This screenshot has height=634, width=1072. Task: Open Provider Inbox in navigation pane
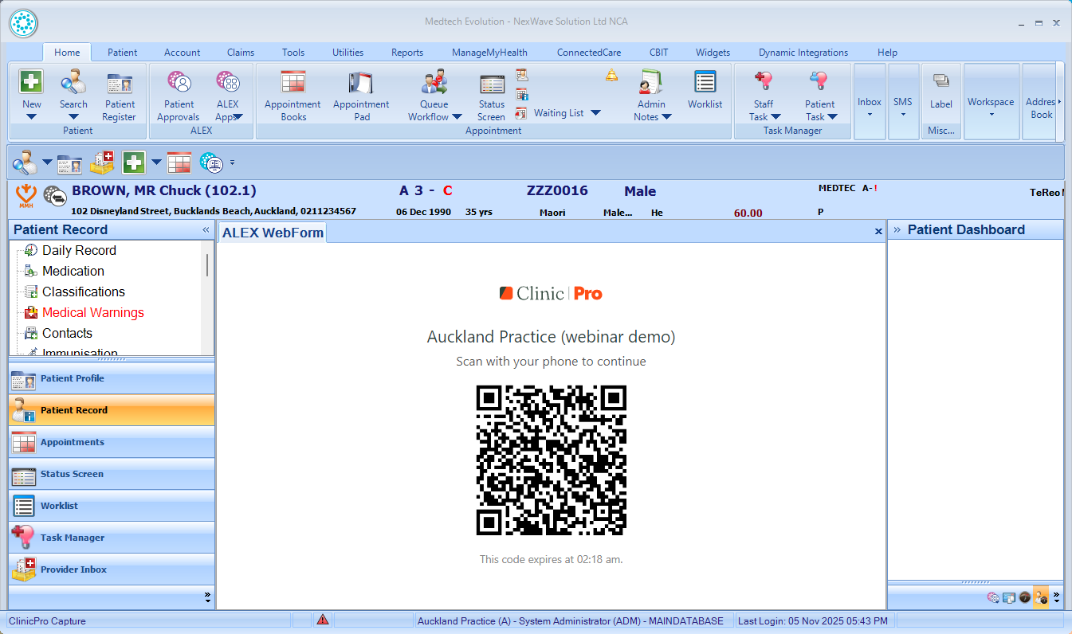(x=112, y=569)
